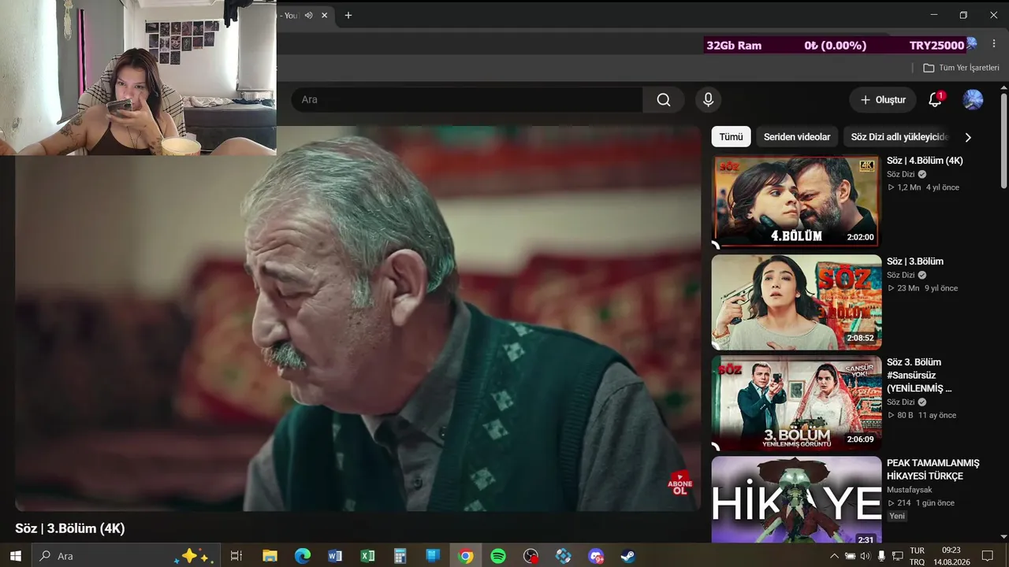Launch Microsoft Edge from the taskbar

(x=303, y=556)
